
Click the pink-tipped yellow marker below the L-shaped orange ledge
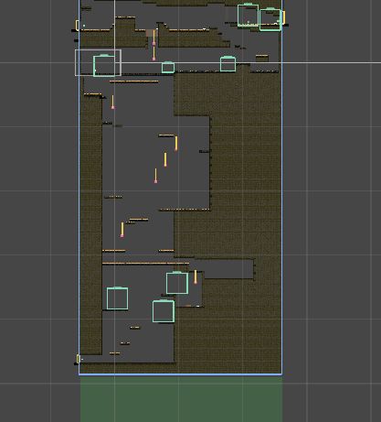pos(122,230)
